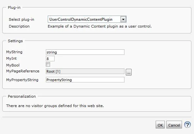Click the Cancel button

point(174,125)
